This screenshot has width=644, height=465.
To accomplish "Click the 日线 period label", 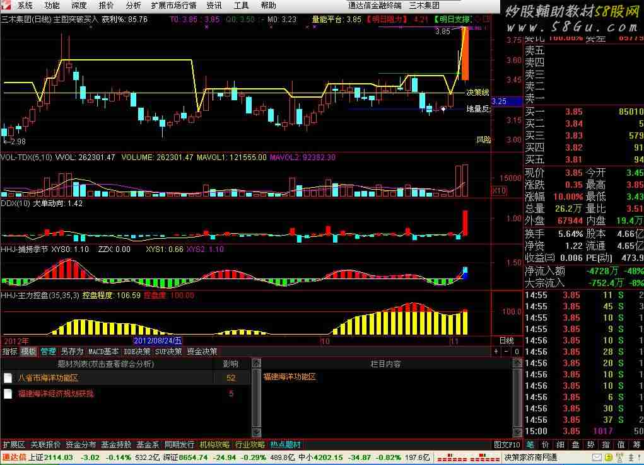I will tap(506, 341).
